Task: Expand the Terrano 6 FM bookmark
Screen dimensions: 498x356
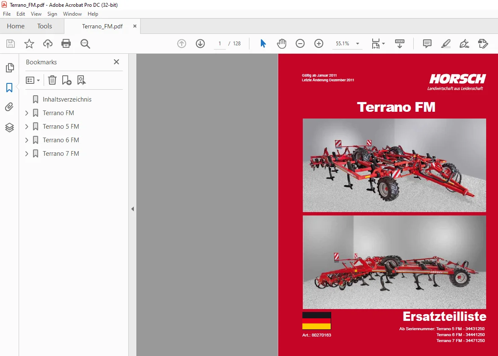Action: 27,140
